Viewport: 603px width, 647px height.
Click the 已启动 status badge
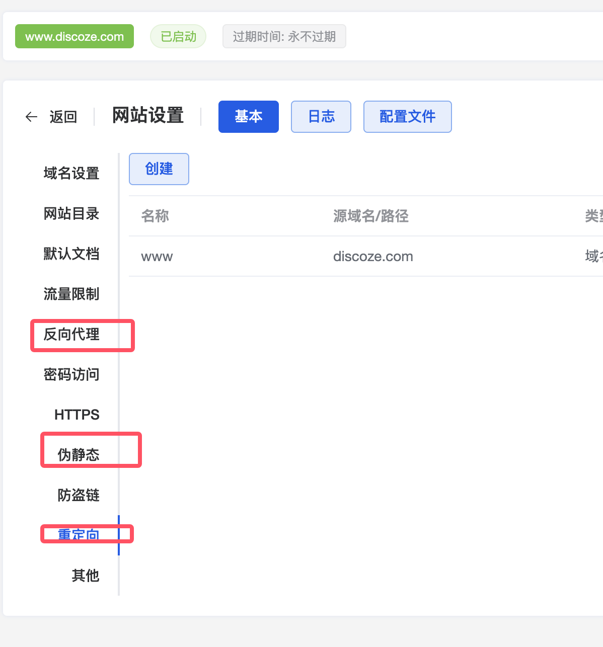coord(178,37)
